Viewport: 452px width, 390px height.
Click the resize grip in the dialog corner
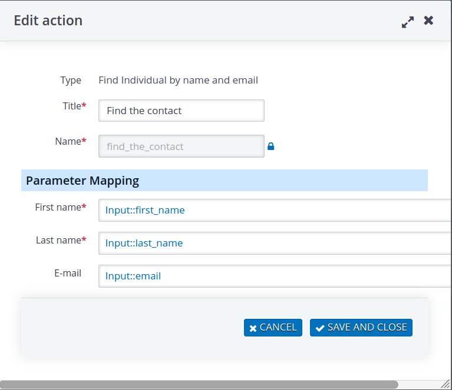click(x=446, y=384)
